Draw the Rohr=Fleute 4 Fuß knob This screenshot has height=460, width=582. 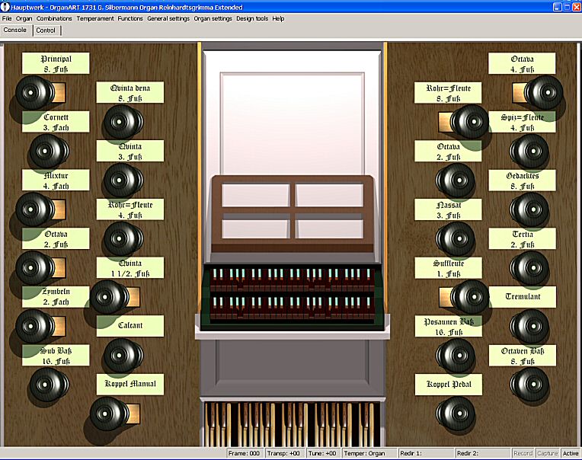[x=123, y=238]
